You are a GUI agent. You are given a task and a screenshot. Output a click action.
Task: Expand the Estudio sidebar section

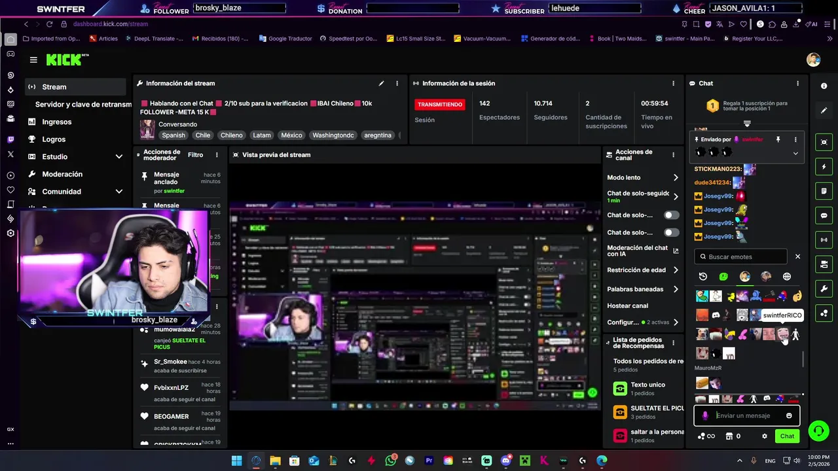[x=119, y=157]
